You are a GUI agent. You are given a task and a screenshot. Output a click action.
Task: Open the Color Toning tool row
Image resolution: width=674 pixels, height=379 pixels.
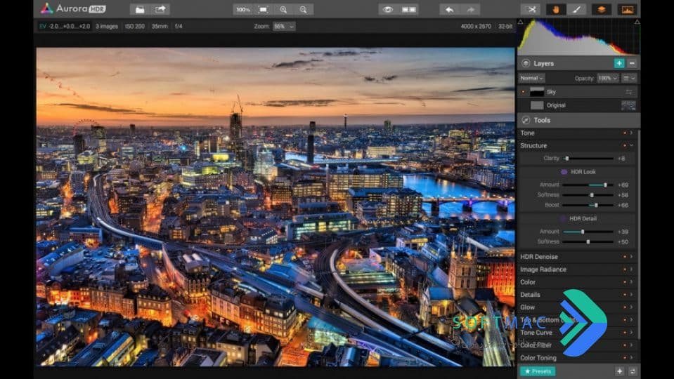coord(577,357)
